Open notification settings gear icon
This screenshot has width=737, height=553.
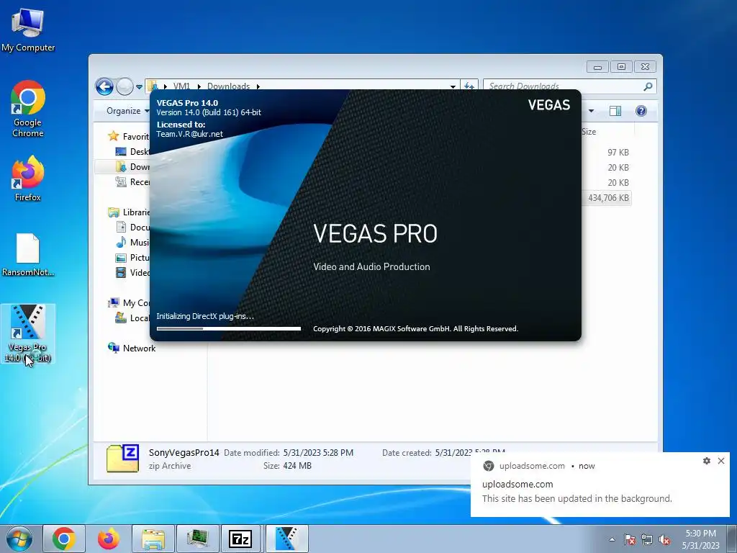(x=707, y=461)
